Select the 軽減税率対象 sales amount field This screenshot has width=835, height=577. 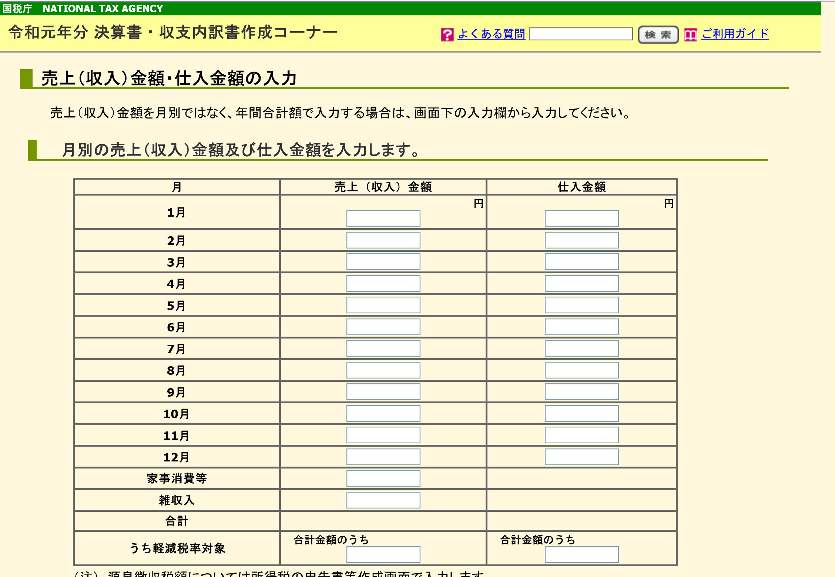coord(383,555)
